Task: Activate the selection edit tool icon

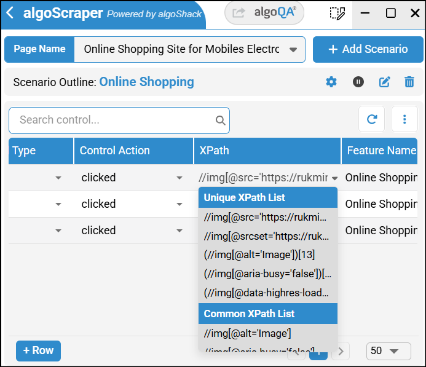Action: click(337, 14)
